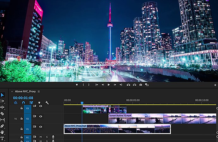The image size is (218, 142).
Task: Select the Hand tool
Action: [x=2, y=132]
